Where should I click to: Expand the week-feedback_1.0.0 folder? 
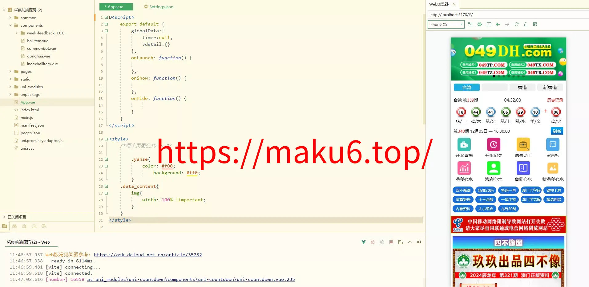[x=17, y=33]
